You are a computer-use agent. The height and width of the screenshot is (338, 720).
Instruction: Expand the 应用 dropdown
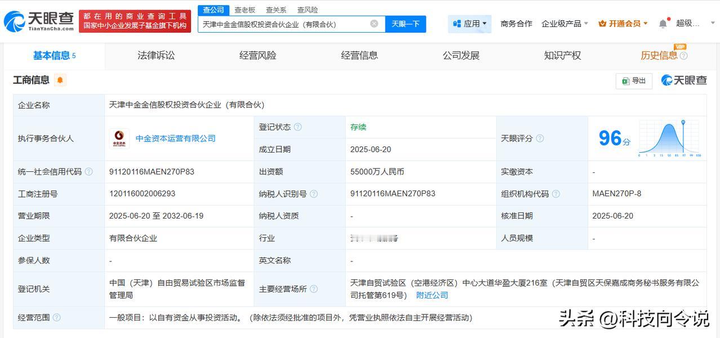click(x=470, y=24)
